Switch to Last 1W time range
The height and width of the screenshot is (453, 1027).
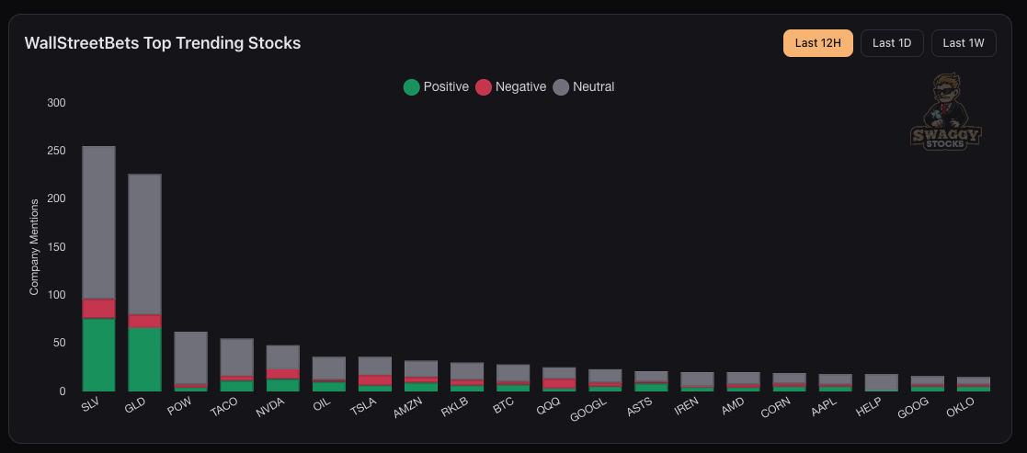coord(964,43)
